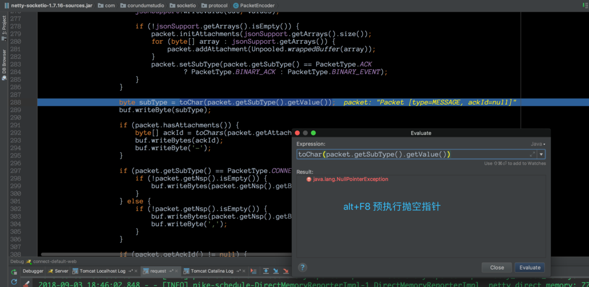Click the Force Step Into icon

click(285, 271)
